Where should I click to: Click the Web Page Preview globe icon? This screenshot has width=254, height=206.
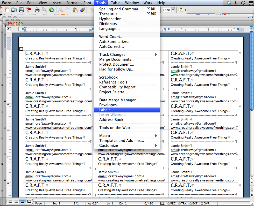(52, 10)
